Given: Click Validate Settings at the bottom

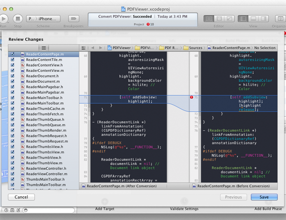Looking at the screenshot, I should coord(184,209).
